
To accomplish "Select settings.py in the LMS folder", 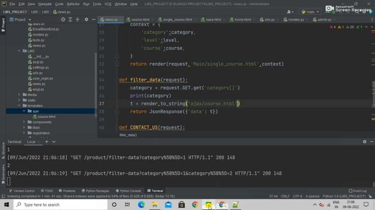I will tap(38, 68).
